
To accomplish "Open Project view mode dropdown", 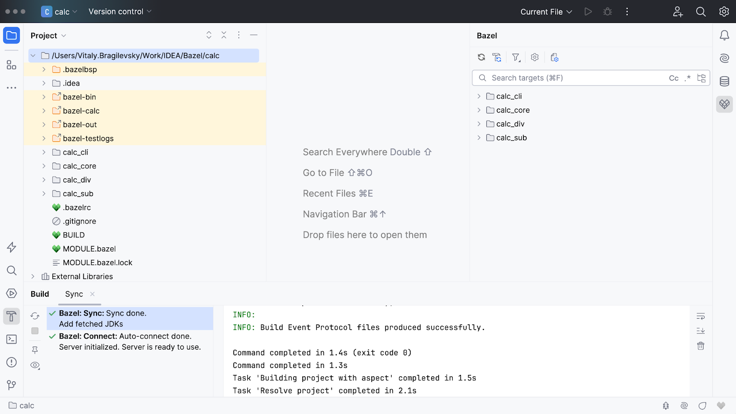I will tap(48, 35).
